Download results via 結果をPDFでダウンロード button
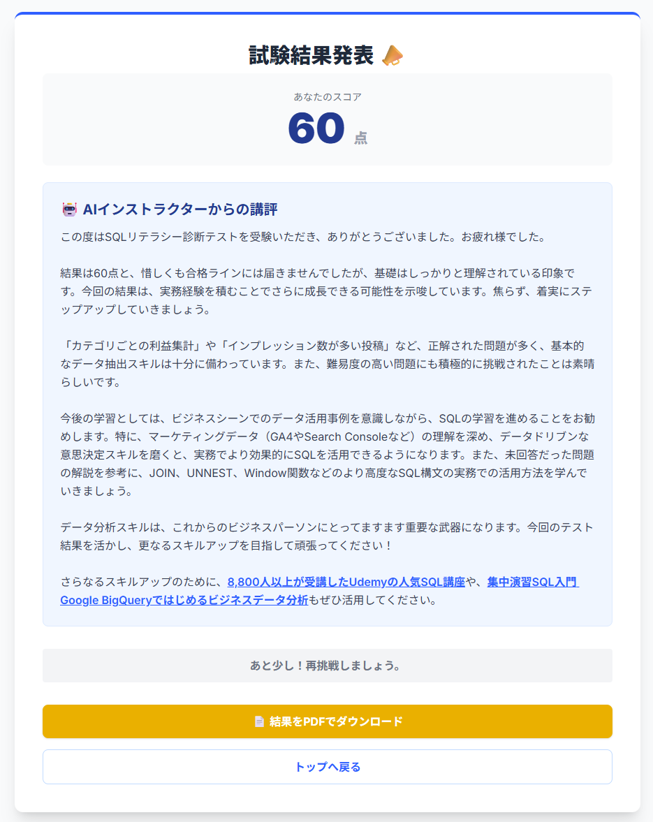Image resolution: width=653 pixels, height=822 pixels. click(327, 721)
